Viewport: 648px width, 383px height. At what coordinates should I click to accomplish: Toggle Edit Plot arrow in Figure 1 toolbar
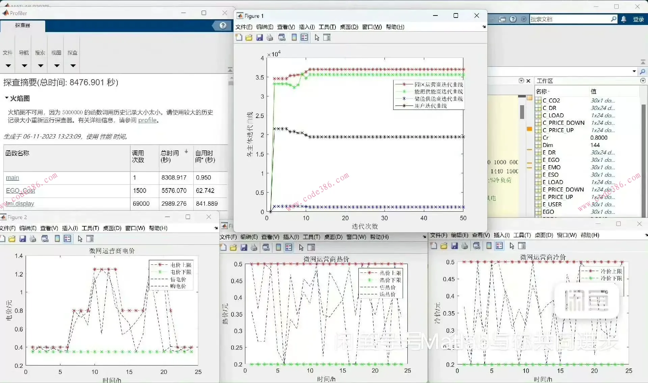(317, 37)
